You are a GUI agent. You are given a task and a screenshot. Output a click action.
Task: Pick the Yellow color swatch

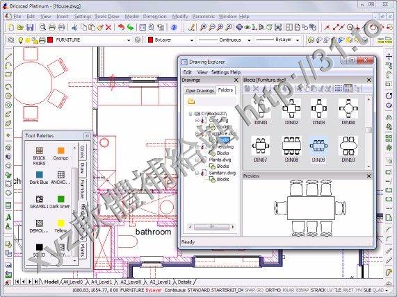[x=60, y=223]
